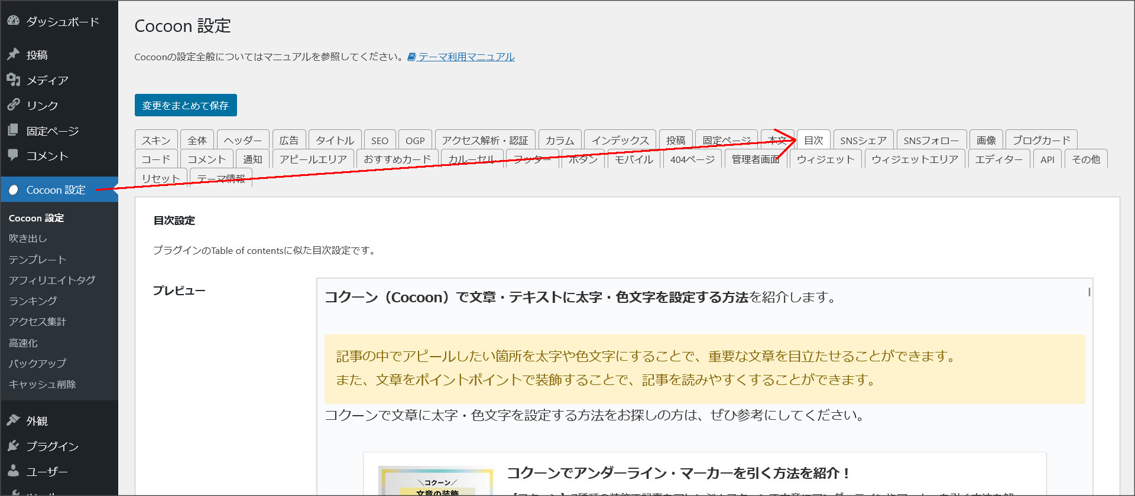Viewport: 1135px width, 496px height.
Task: Switch to the アピールエリア tab
Action: point(313,159)
